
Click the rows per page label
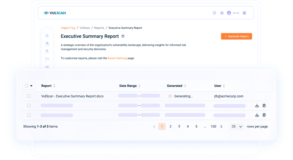(257, 127)
